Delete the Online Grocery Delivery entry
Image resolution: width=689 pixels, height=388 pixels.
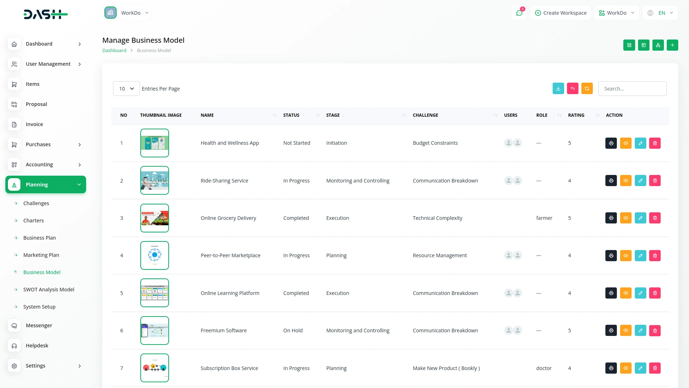coord(655,218)
